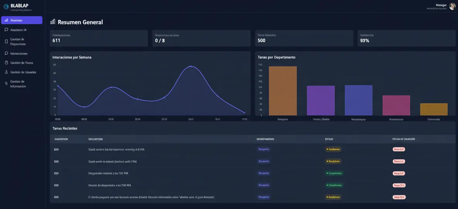
Task: Click the blue department badge in the longest-description row
Action: pyautogui.click(x=264, y=197)
